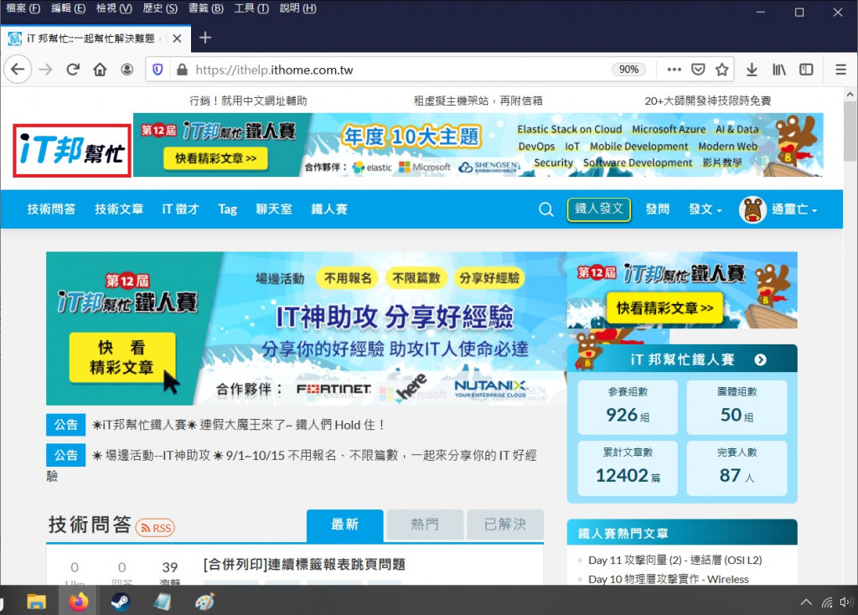Open the 檔案 (F) menu

coord(23,8)
